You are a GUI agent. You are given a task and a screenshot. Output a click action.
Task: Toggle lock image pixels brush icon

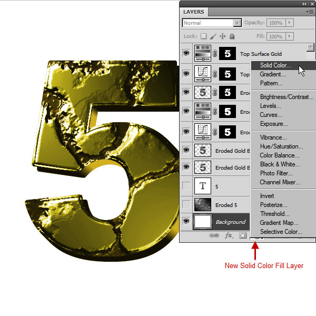[x=213, y=36]
